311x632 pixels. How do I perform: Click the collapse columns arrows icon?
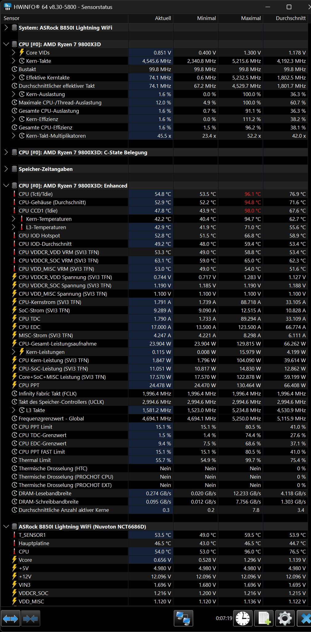(x=30, y=618)
